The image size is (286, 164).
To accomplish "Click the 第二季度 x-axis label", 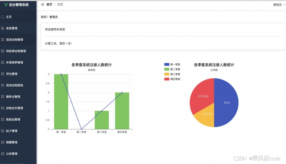I will tap(82, 132).
